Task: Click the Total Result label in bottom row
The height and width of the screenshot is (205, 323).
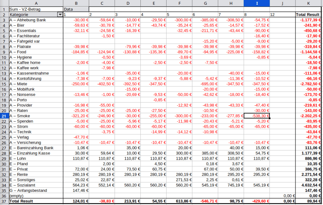Action: (21, 201)
